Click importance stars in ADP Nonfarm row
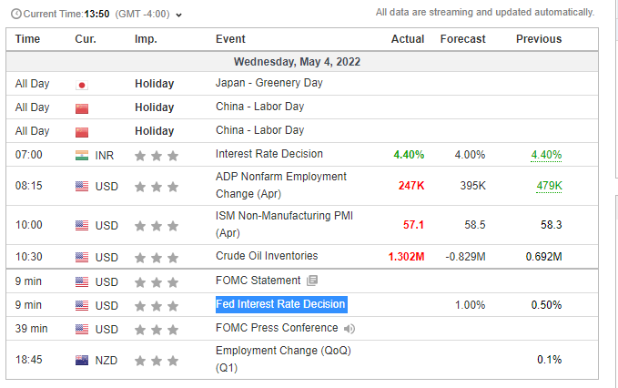The height and width of the screenshot is (388, 618). pos(157,187)
